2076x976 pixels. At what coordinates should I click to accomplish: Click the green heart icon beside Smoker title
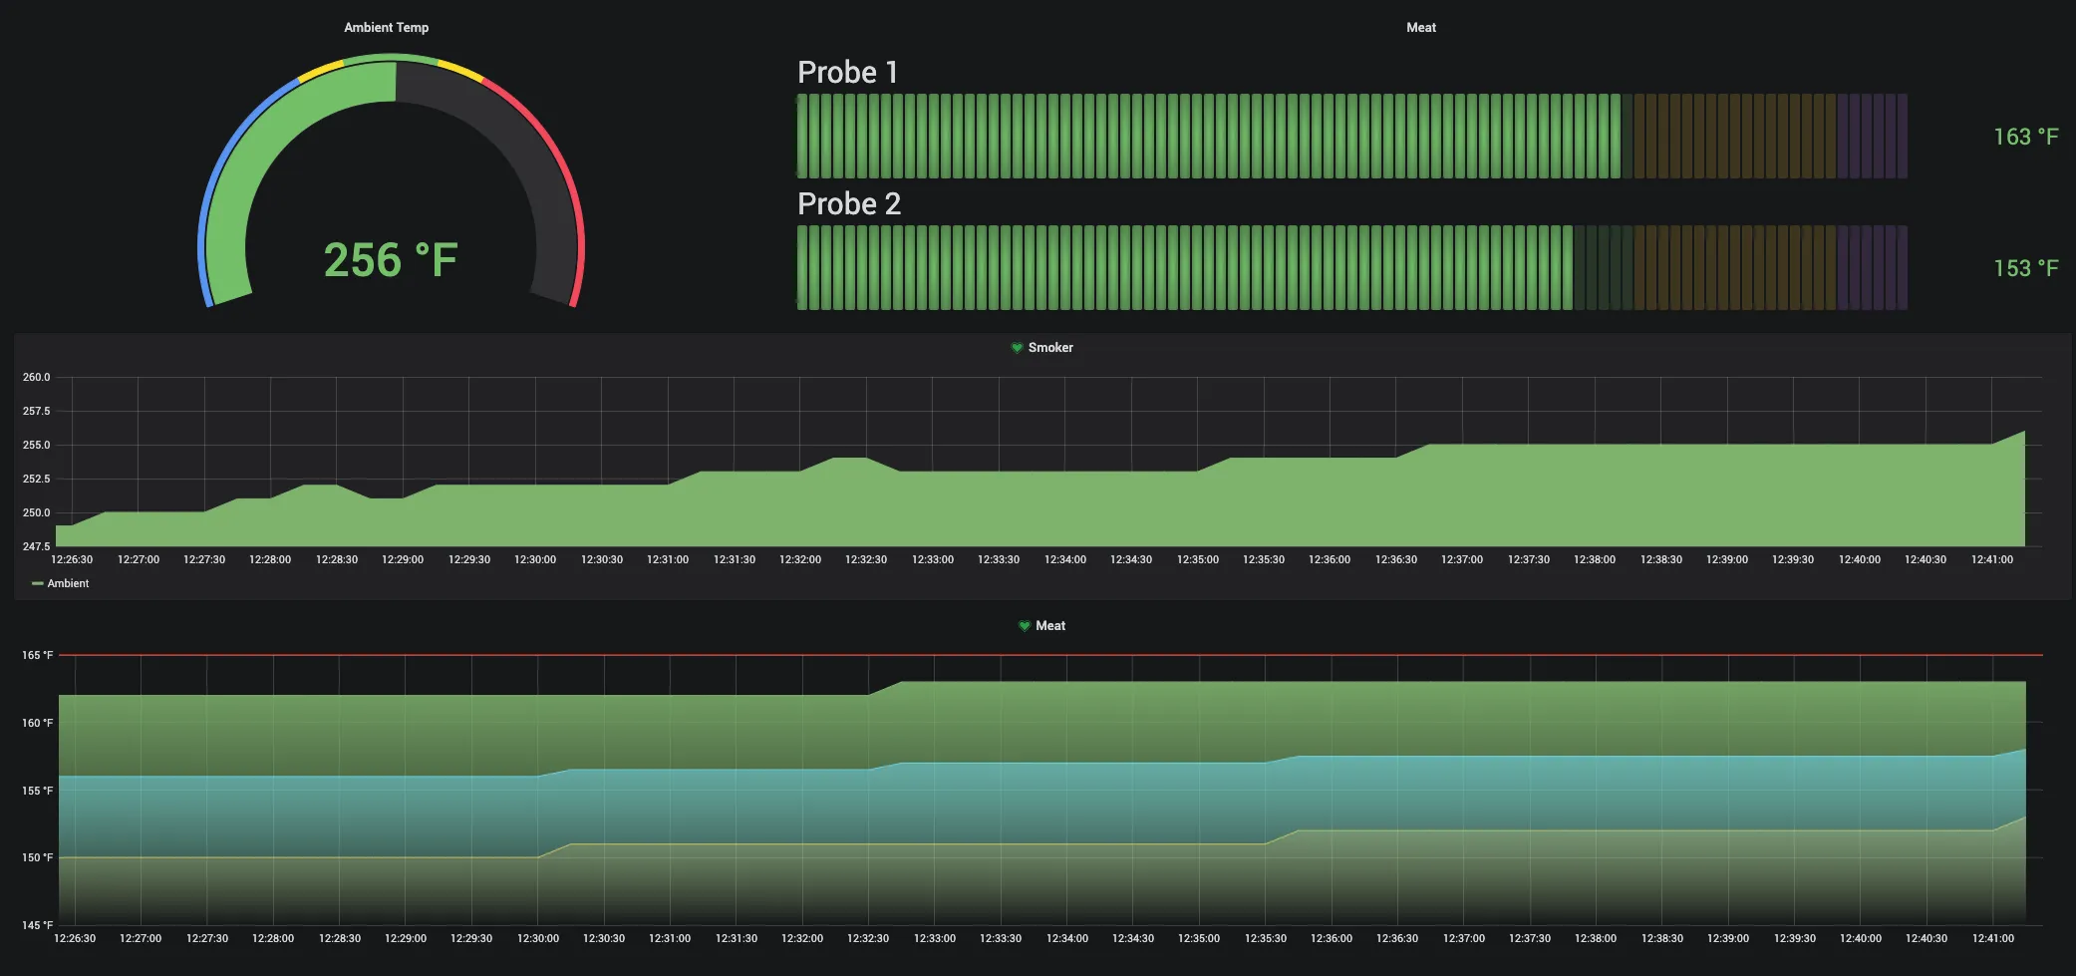[1017, 348]
